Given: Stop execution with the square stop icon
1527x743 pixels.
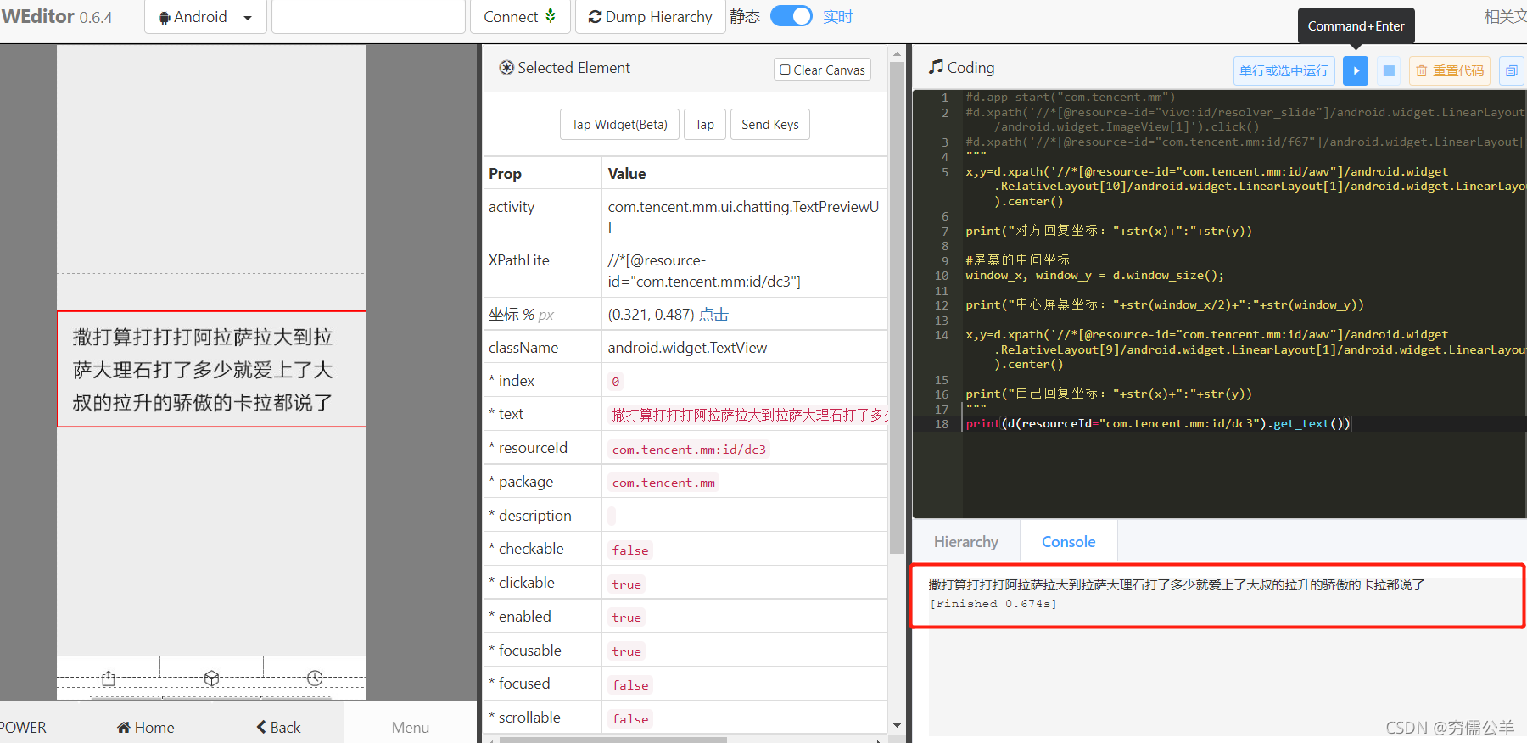Looking at the screenshot, I should click(x=1389, y=70).
